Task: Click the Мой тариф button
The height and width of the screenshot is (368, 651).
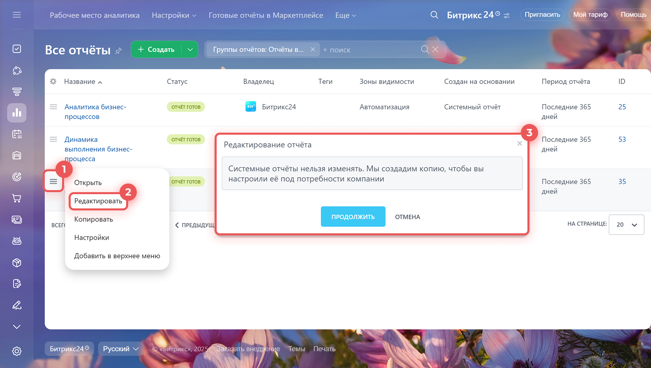Action: pos(590,15)
